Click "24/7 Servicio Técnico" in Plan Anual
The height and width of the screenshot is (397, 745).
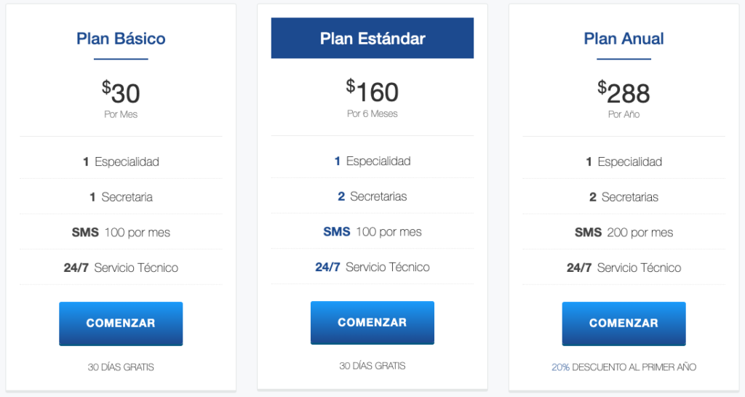click(x=624, y=268)
